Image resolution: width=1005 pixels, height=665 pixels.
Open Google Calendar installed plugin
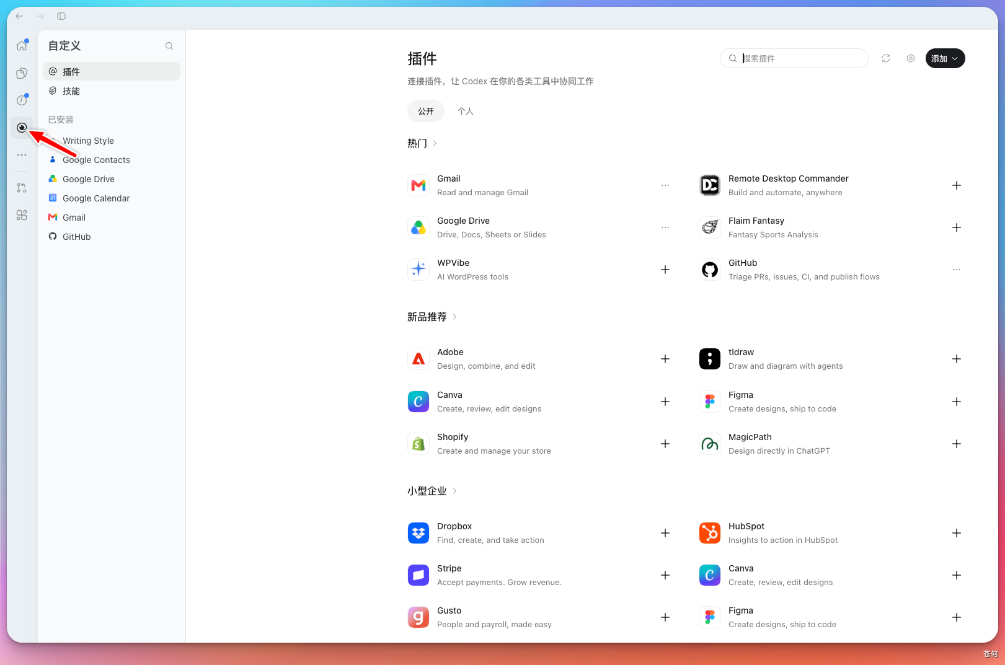(x=112, y=198)
